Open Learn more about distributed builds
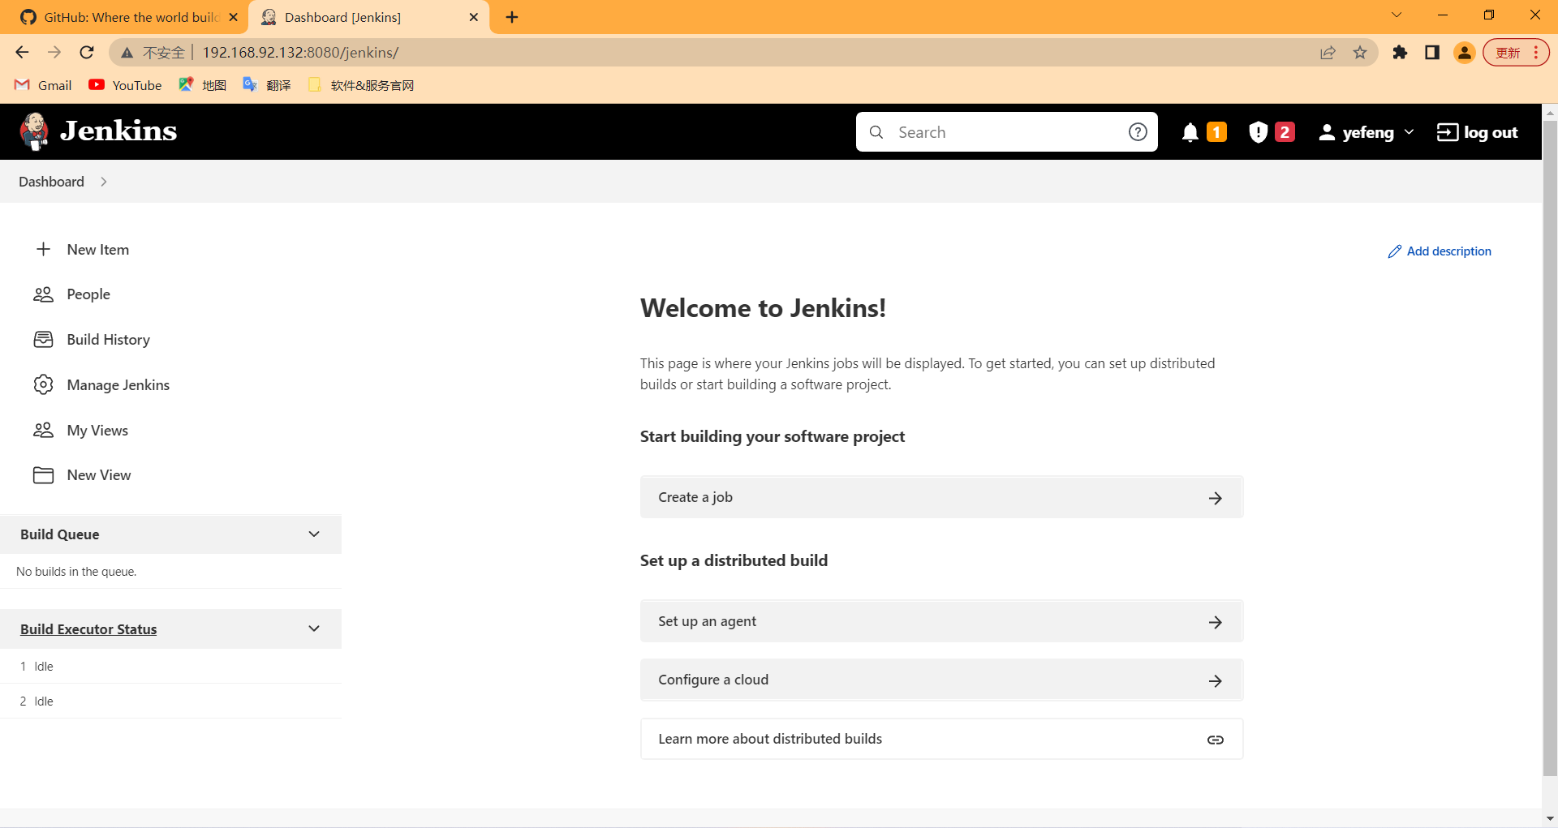Image resolution: width=1558 pixels, height=828 pixels. 941,739
